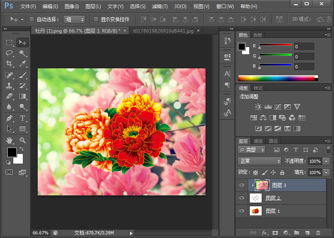Pick a color from the spectrum ramp
This screenshot has width=334, height=238.
pos(278,78)
